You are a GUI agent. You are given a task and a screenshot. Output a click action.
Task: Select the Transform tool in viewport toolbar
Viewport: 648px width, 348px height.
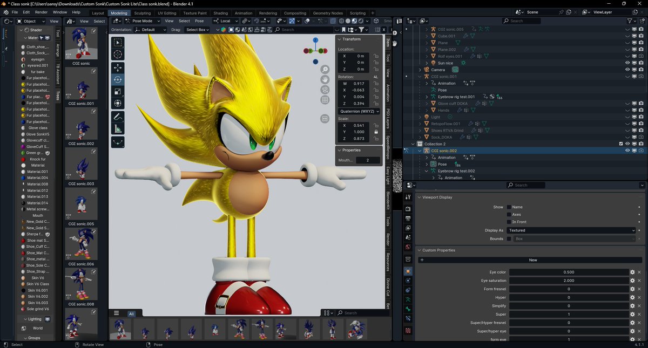(x=118, y=104)
